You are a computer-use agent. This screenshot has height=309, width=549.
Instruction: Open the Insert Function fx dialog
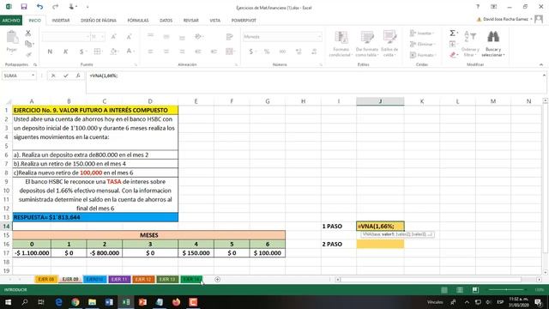(78, 76)
